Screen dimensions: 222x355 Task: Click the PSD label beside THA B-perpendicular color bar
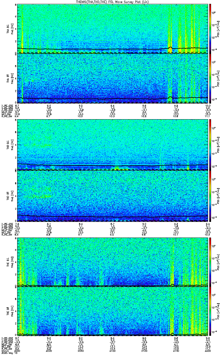(218, 28)
